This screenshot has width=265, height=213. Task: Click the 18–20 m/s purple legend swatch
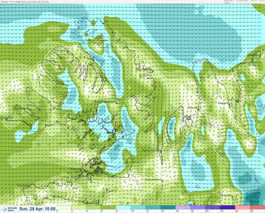pyautogui.click(x=198, y=207)
